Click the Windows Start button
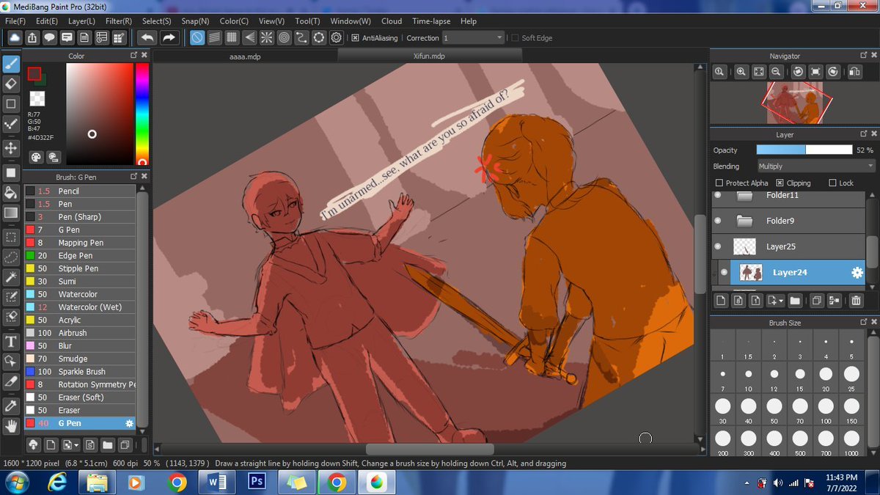Image resolution: width=880 pixels, height=495 pixels. pyautogui.click(x=15, y=483)
